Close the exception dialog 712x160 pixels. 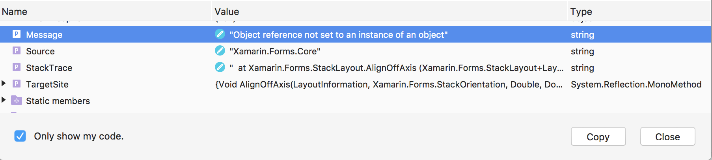pyautogui.click(x=667, y=136)
